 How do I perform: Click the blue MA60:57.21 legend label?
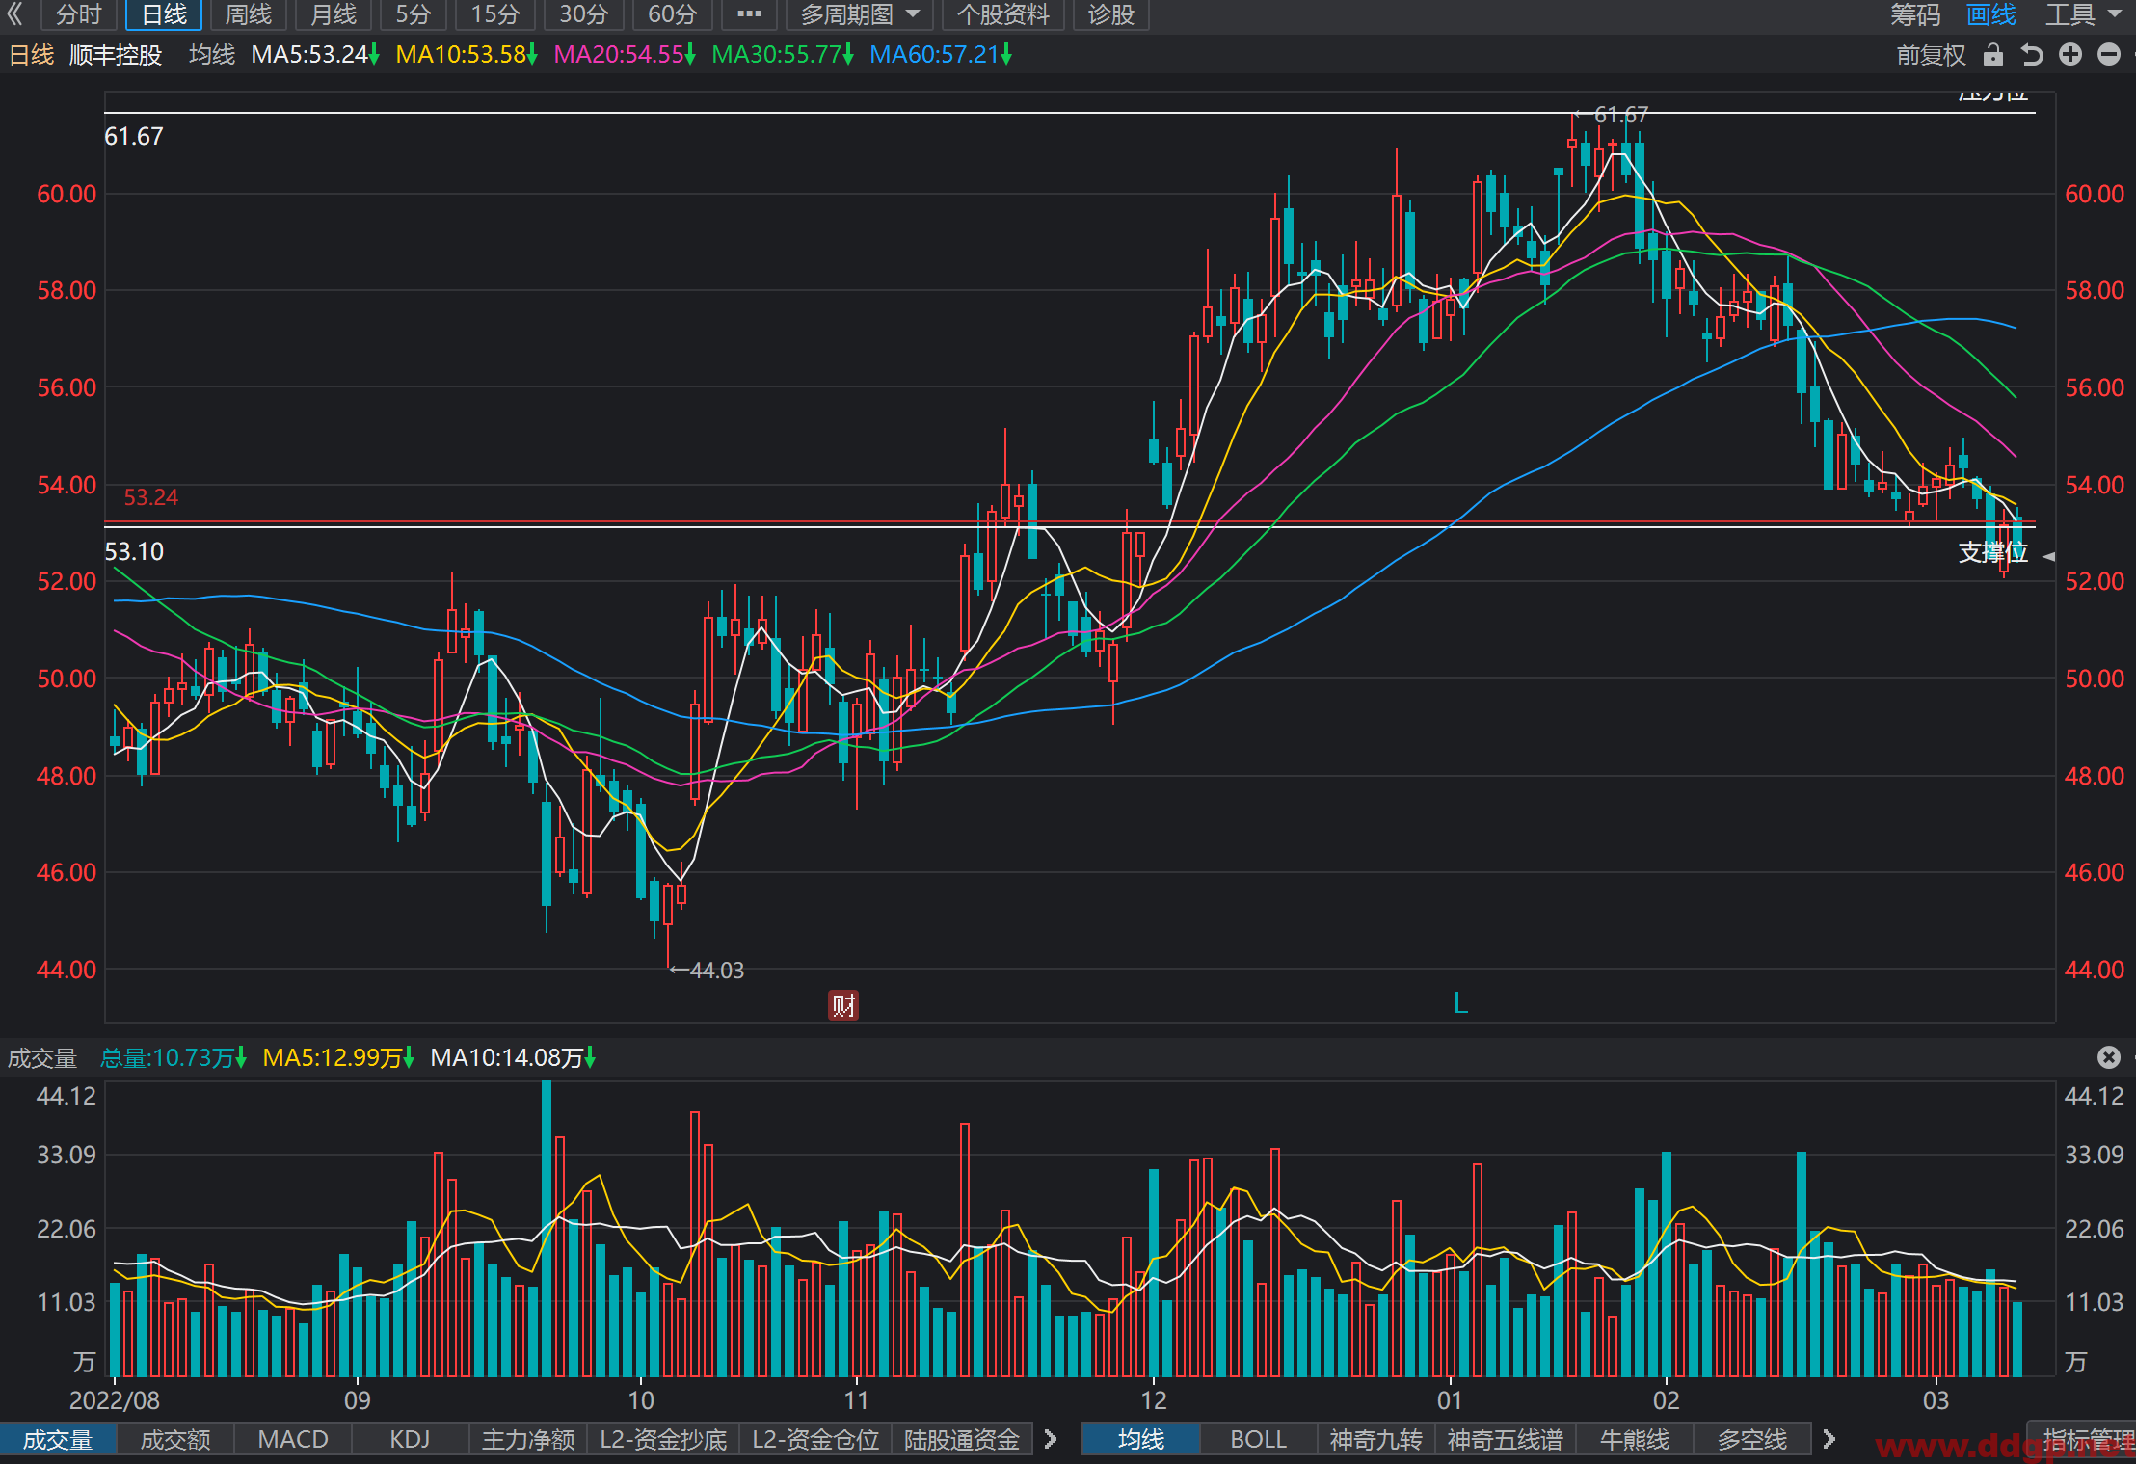pos(941,55)
